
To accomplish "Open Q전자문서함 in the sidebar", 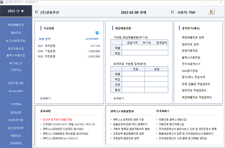I will (16, 83).
